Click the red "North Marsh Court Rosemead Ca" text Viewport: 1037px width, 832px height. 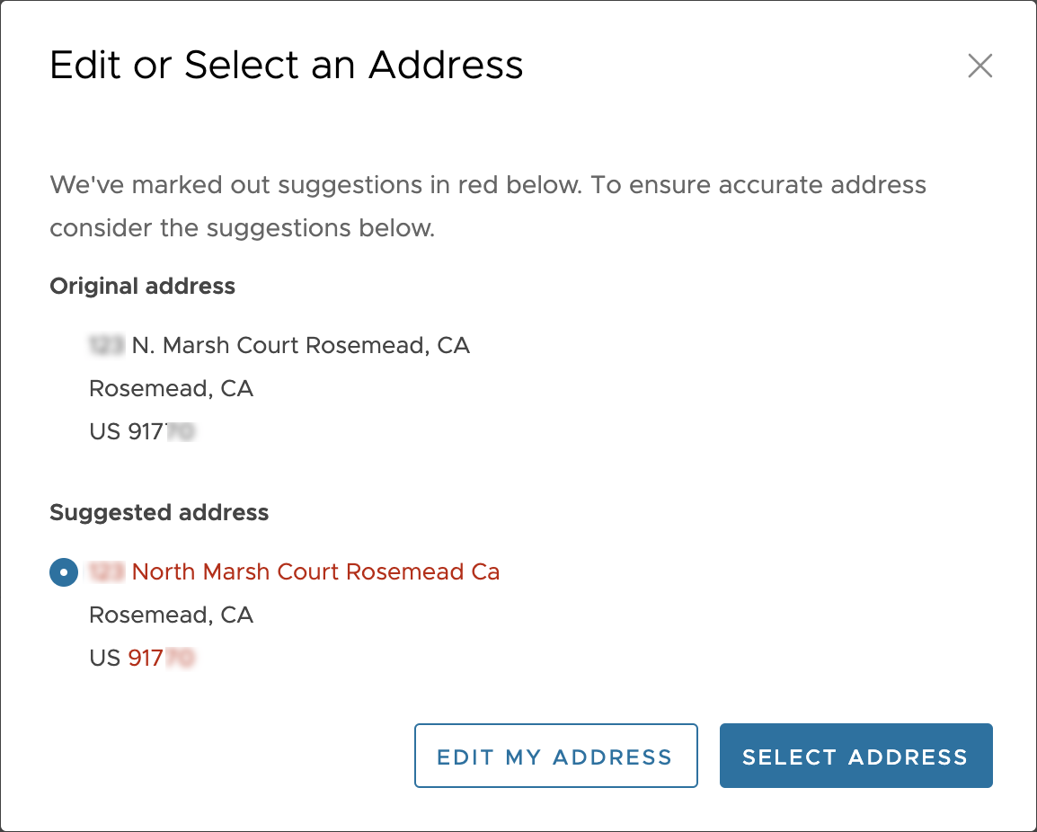pos(315,572)
